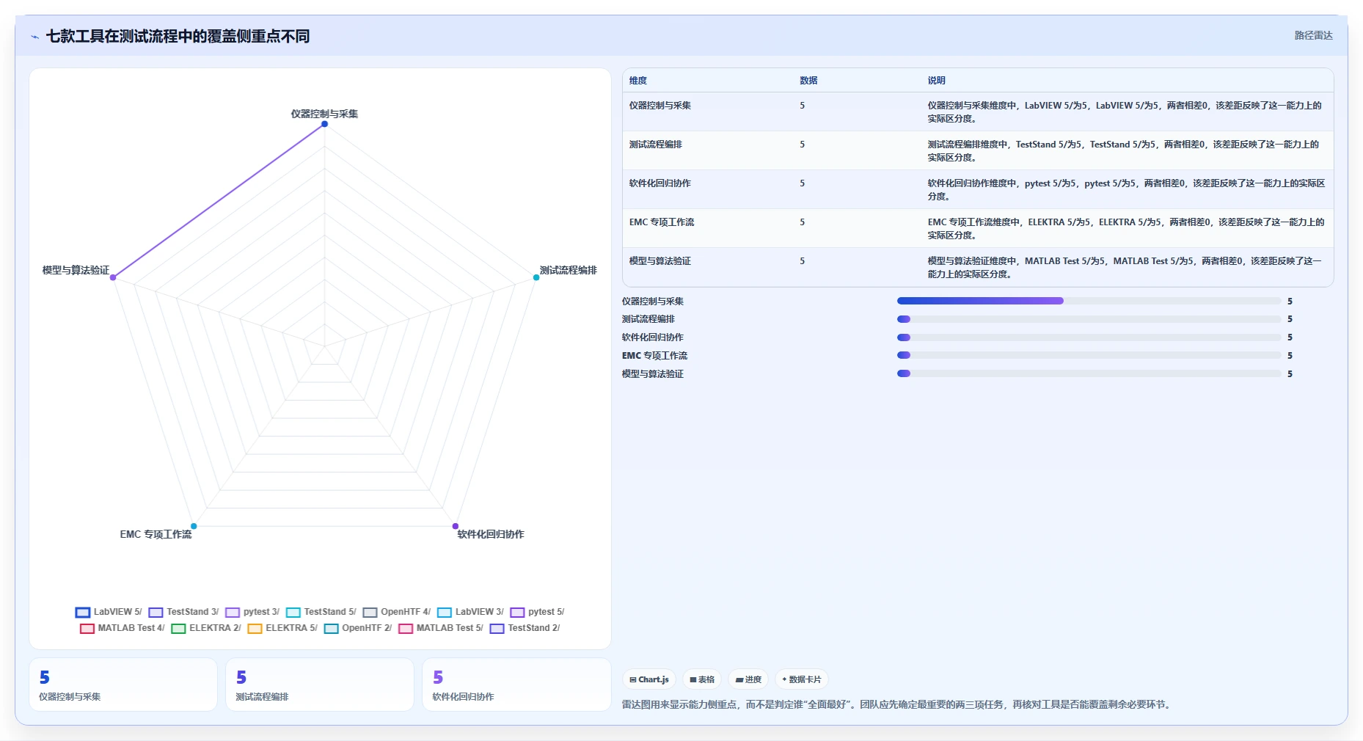Click the description mentioning ELEKTRA 5/为5

(x=1126, y=229)
